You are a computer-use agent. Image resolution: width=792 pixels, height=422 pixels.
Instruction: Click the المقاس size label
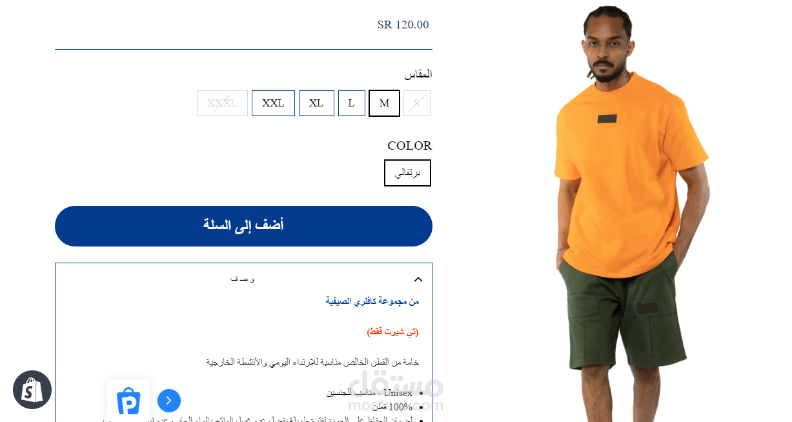click(x=418, y=74)
